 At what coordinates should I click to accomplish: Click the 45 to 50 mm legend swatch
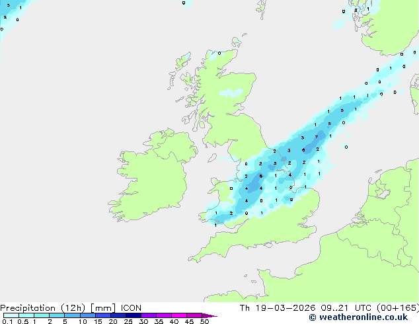(x=194, y=315)
